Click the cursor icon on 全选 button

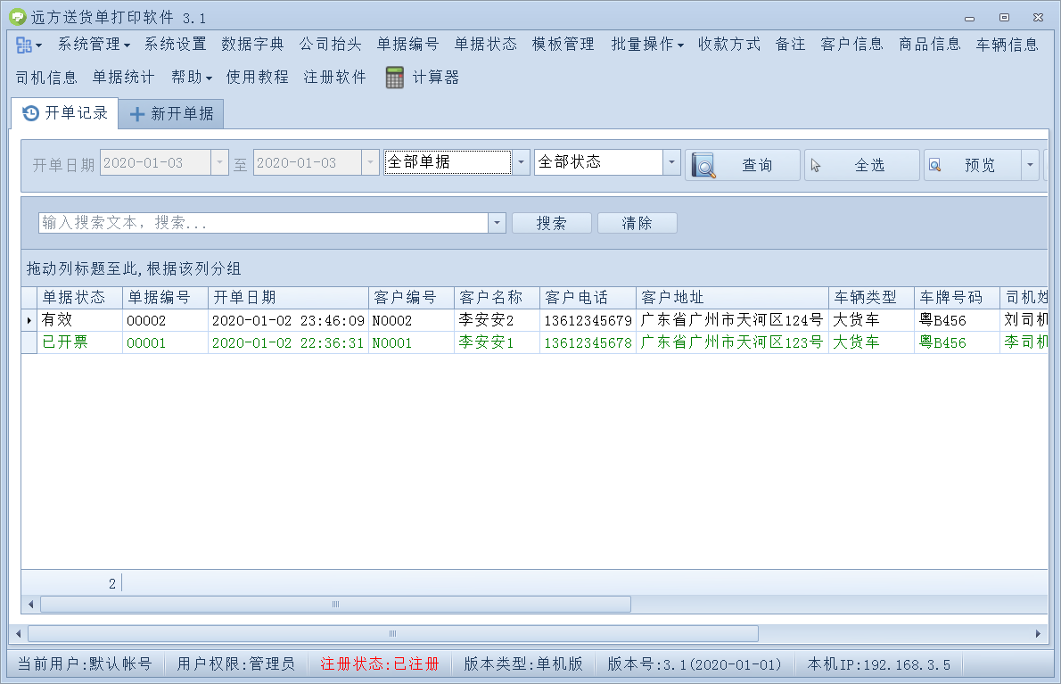816,165
